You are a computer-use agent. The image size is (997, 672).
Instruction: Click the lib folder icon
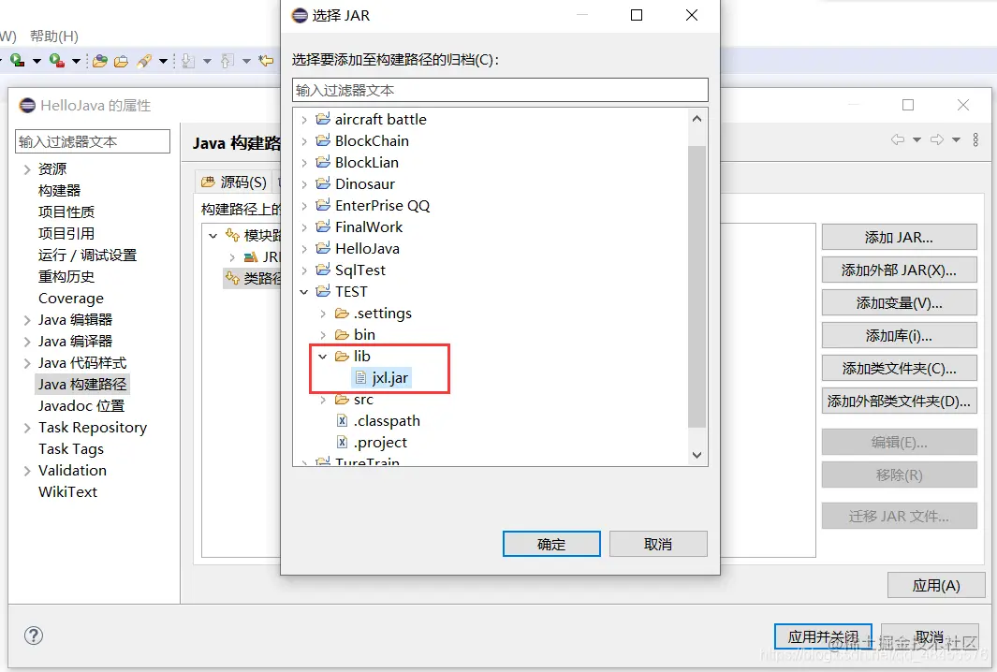click(342, 356)
